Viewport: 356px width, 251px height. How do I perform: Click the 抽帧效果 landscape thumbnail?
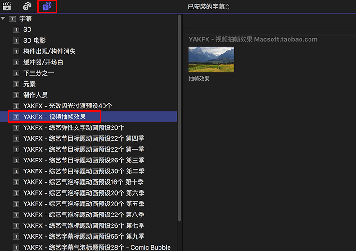coord(211,60)
